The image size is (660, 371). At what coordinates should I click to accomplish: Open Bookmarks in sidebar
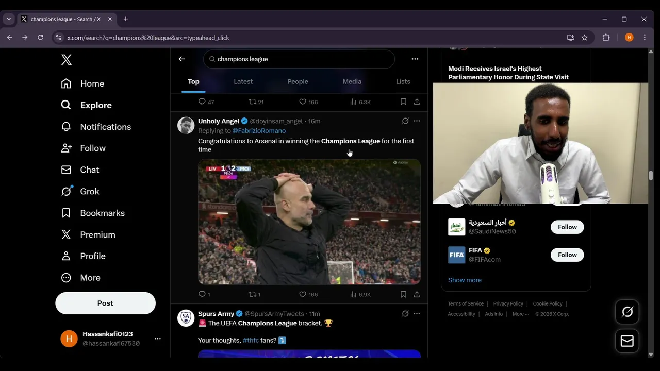point(93,213)
